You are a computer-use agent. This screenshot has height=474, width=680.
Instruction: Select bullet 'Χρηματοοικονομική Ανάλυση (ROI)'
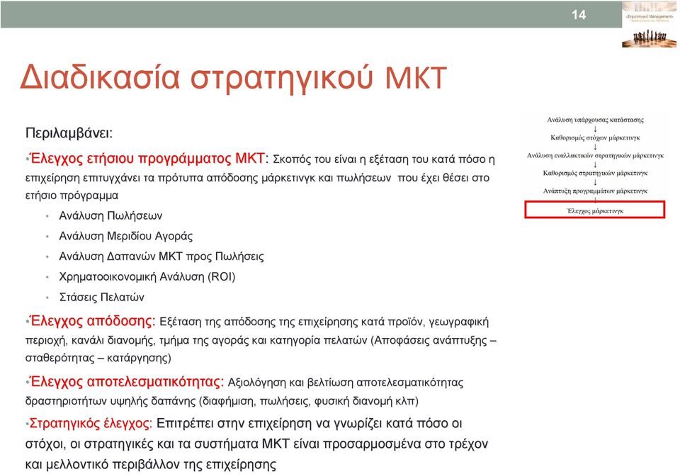[x=147, y=277]
